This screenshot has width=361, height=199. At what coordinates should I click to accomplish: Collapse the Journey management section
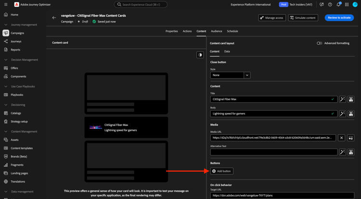point(6,25)
